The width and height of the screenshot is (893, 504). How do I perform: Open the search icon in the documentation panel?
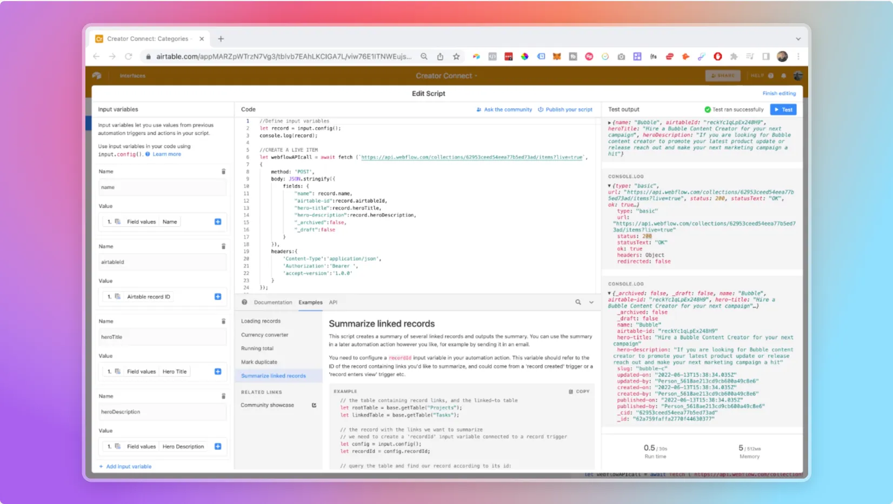(x=578, y=302)
